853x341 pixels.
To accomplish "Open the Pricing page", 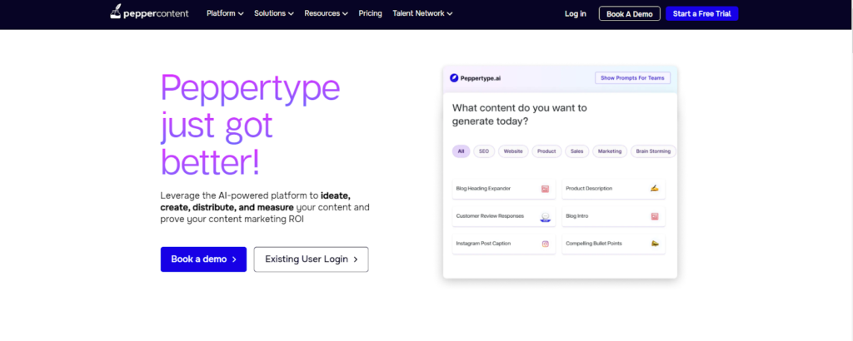I will [x=370, y=13].
